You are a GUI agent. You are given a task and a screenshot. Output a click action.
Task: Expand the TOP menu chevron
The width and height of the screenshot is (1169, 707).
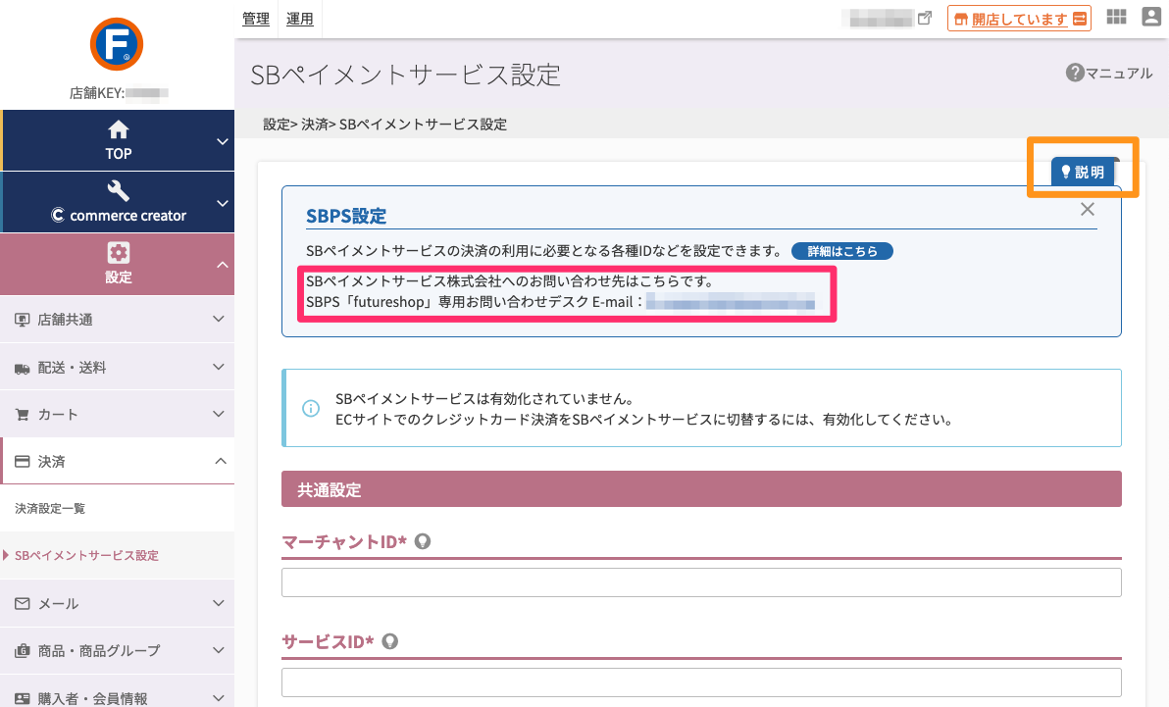pos(223,141)
